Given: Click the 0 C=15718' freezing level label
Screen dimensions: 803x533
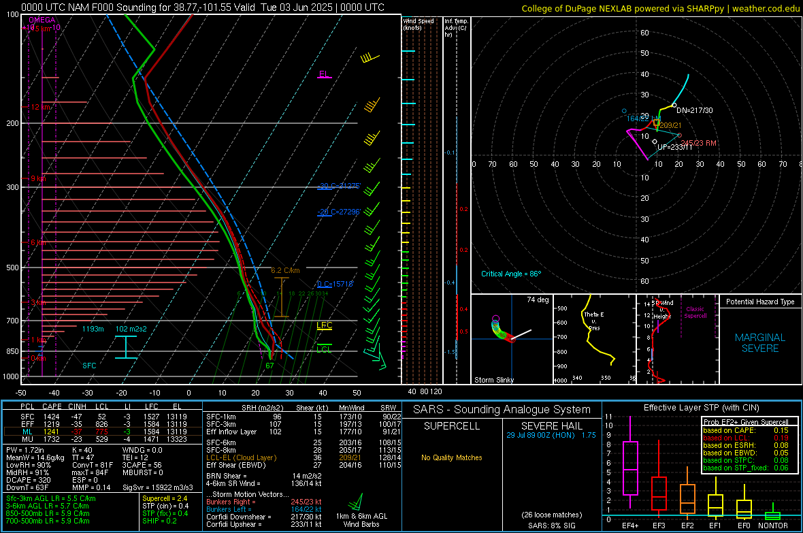Looking at the screenshot, I should tap(335, 284).
